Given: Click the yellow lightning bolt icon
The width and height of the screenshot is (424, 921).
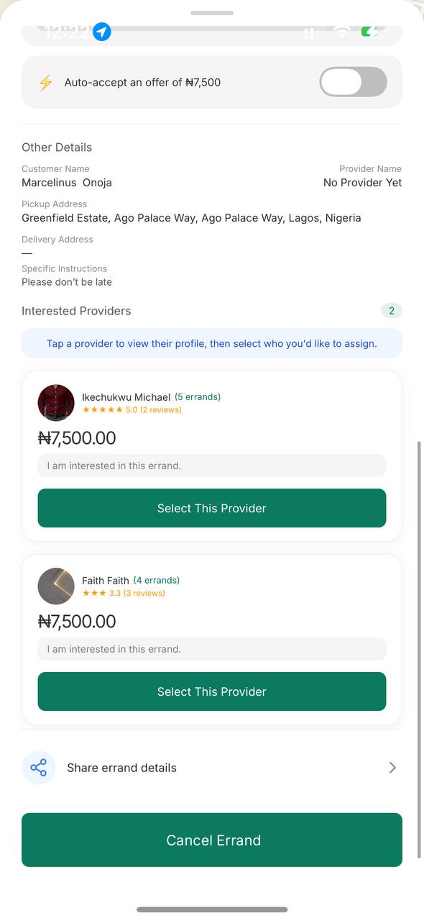Looking at the screenshot, I should (45, 82).
